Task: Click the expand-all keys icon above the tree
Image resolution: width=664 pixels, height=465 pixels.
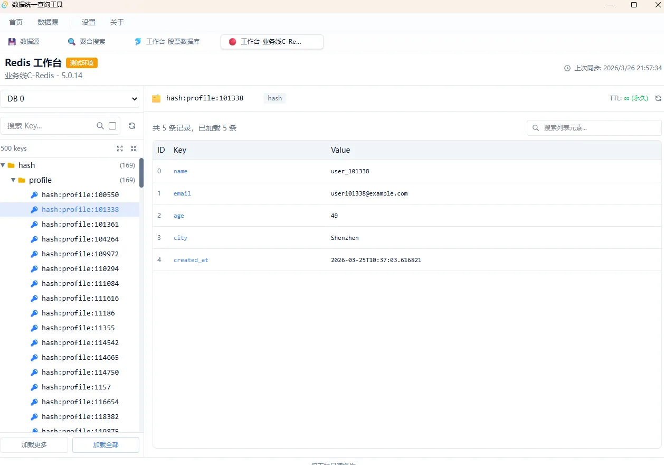Action: (119, 148)
